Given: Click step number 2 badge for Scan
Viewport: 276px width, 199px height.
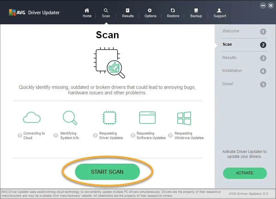Looking at the screenshot, I should click(x=263, y=45).
